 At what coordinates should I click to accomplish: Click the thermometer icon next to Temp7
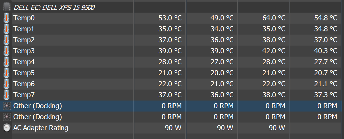tap(6, 95)
